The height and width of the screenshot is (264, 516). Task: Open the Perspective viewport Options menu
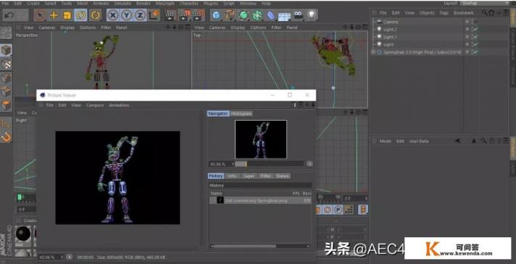(88, 27)
